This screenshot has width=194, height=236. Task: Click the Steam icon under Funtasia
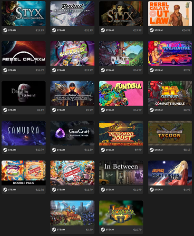[x=103, y=110]
